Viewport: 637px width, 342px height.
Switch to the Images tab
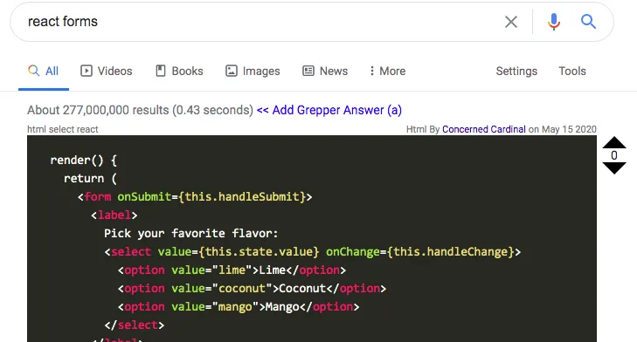click(253, 71)
